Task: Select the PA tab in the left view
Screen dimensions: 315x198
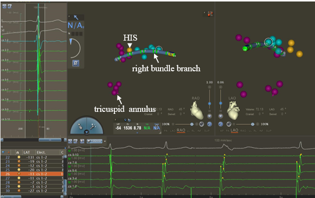Action: click(x=166, y=131)
